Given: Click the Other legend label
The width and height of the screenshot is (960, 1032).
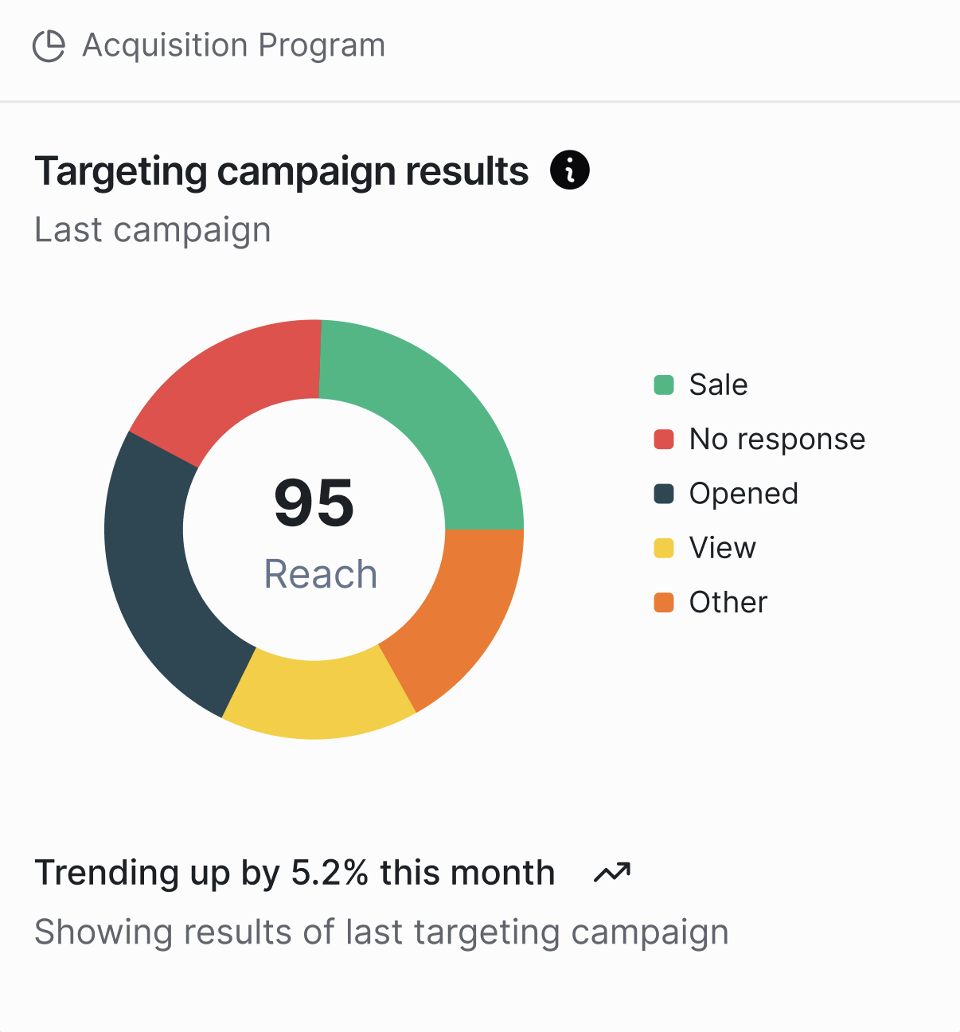Looking at the screenshot, I should 728,602.
